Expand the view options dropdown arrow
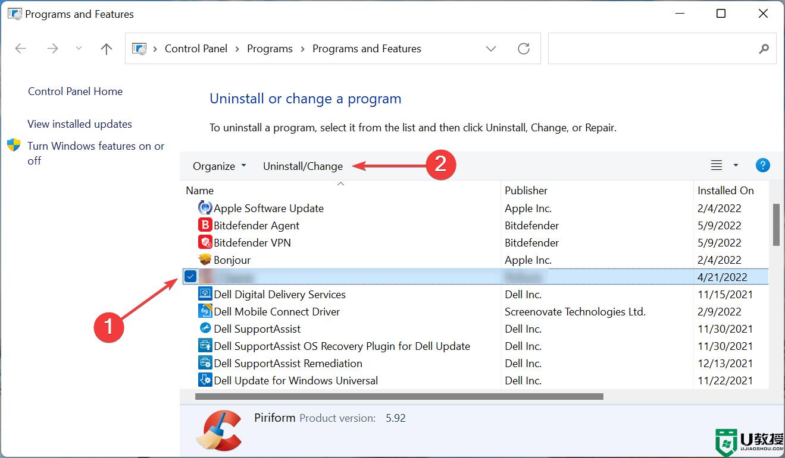Image resolution: width=785 pixels, height=458 pixels. coord(736,166)
